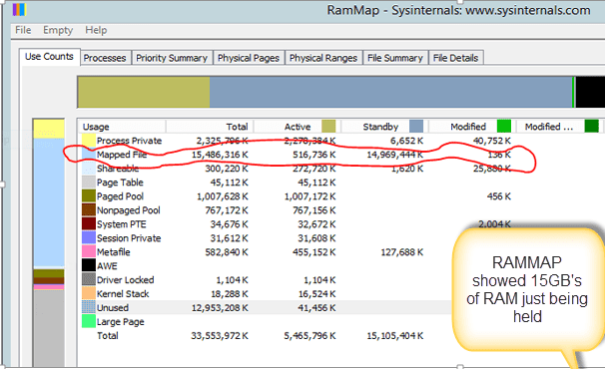Click the Metafile pink swatch

pyautogui.click(x=89, y=251)
